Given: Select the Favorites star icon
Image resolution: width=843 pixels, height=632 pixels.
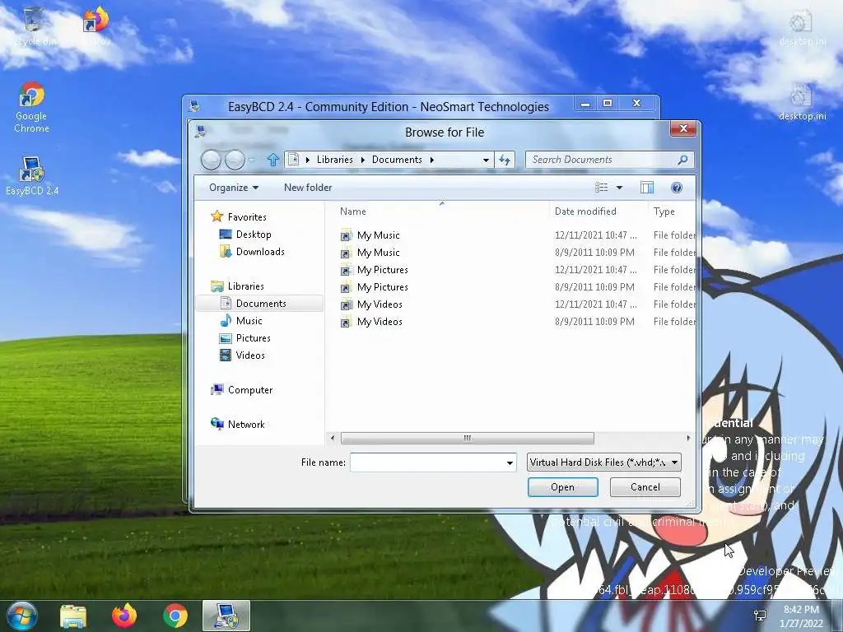Looking at the screenshot, I should coord(217,216).
